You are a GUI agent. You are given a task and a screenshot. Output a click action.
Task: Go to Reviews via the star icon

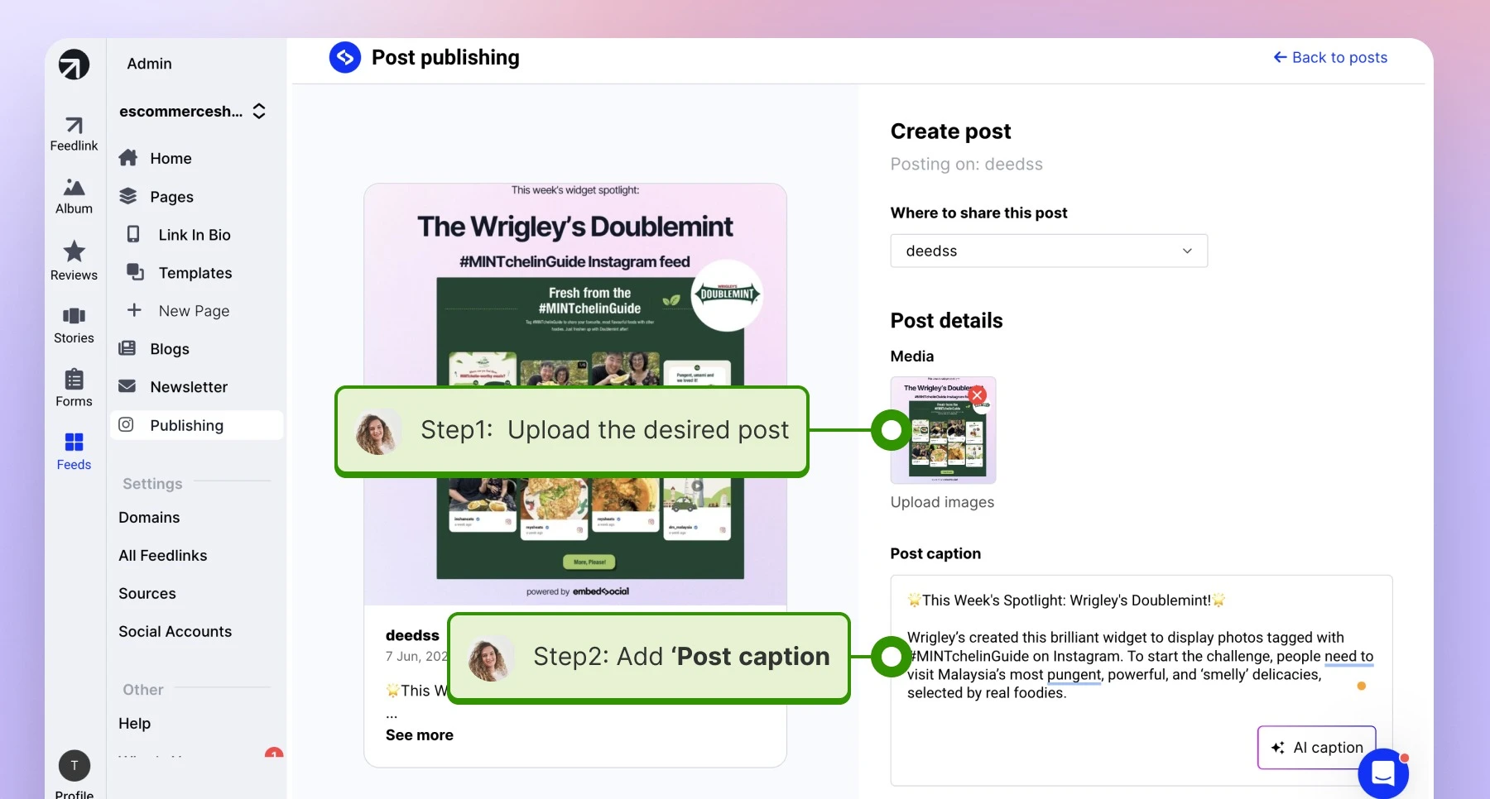[74, 261]
